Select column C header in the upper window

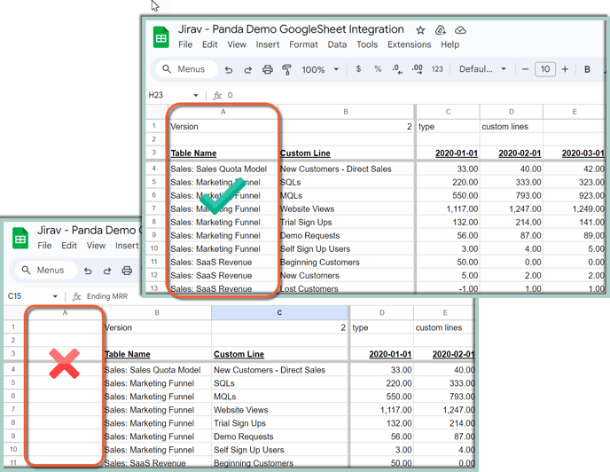(448, 112)
